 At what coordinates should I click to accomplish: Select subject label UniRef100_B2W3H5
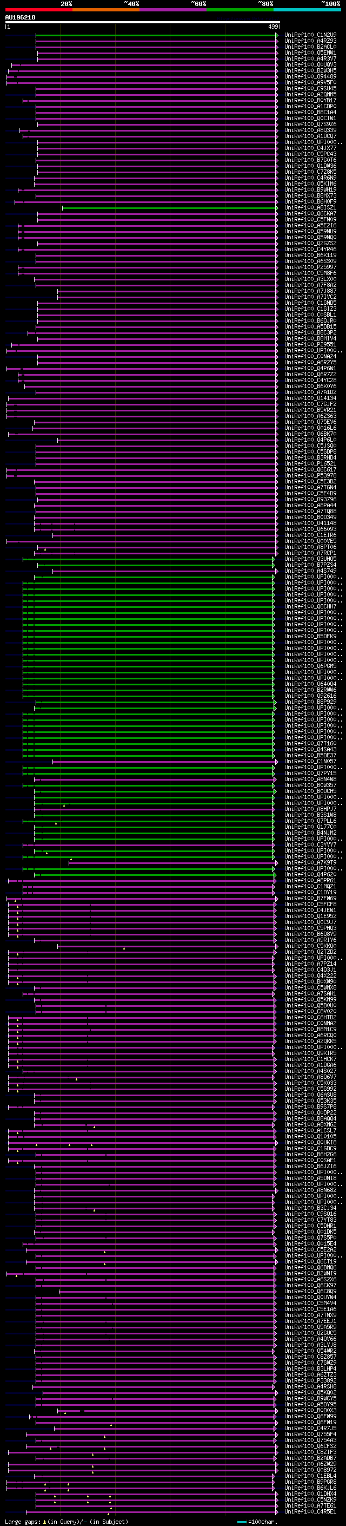coord(310,70)
